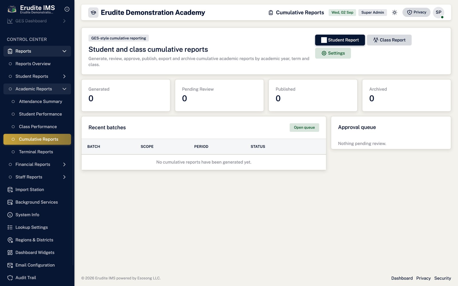Select the Student Report button

click(340, 40)
